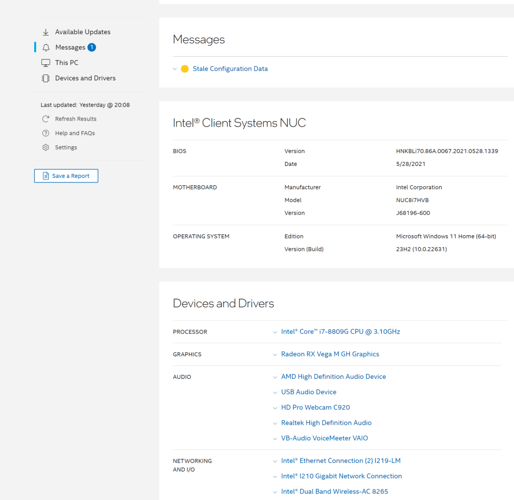Open Intel I210 Gigabit Network Connection details
Image resolution: width=514 pixels, height=500 pixels.
[x=341, y=476]
